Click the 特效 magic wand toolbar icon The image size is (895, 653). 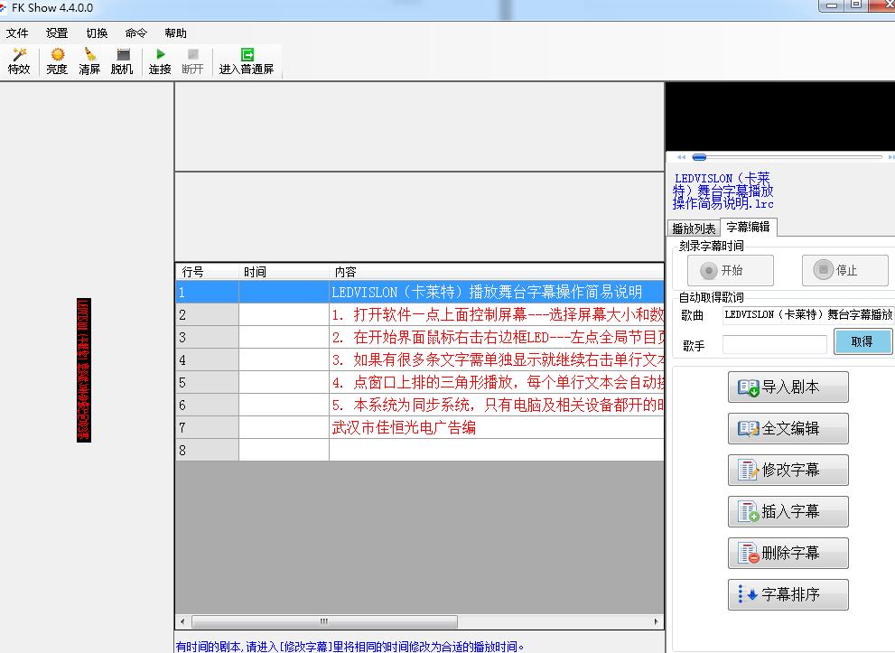coord(19,61)
